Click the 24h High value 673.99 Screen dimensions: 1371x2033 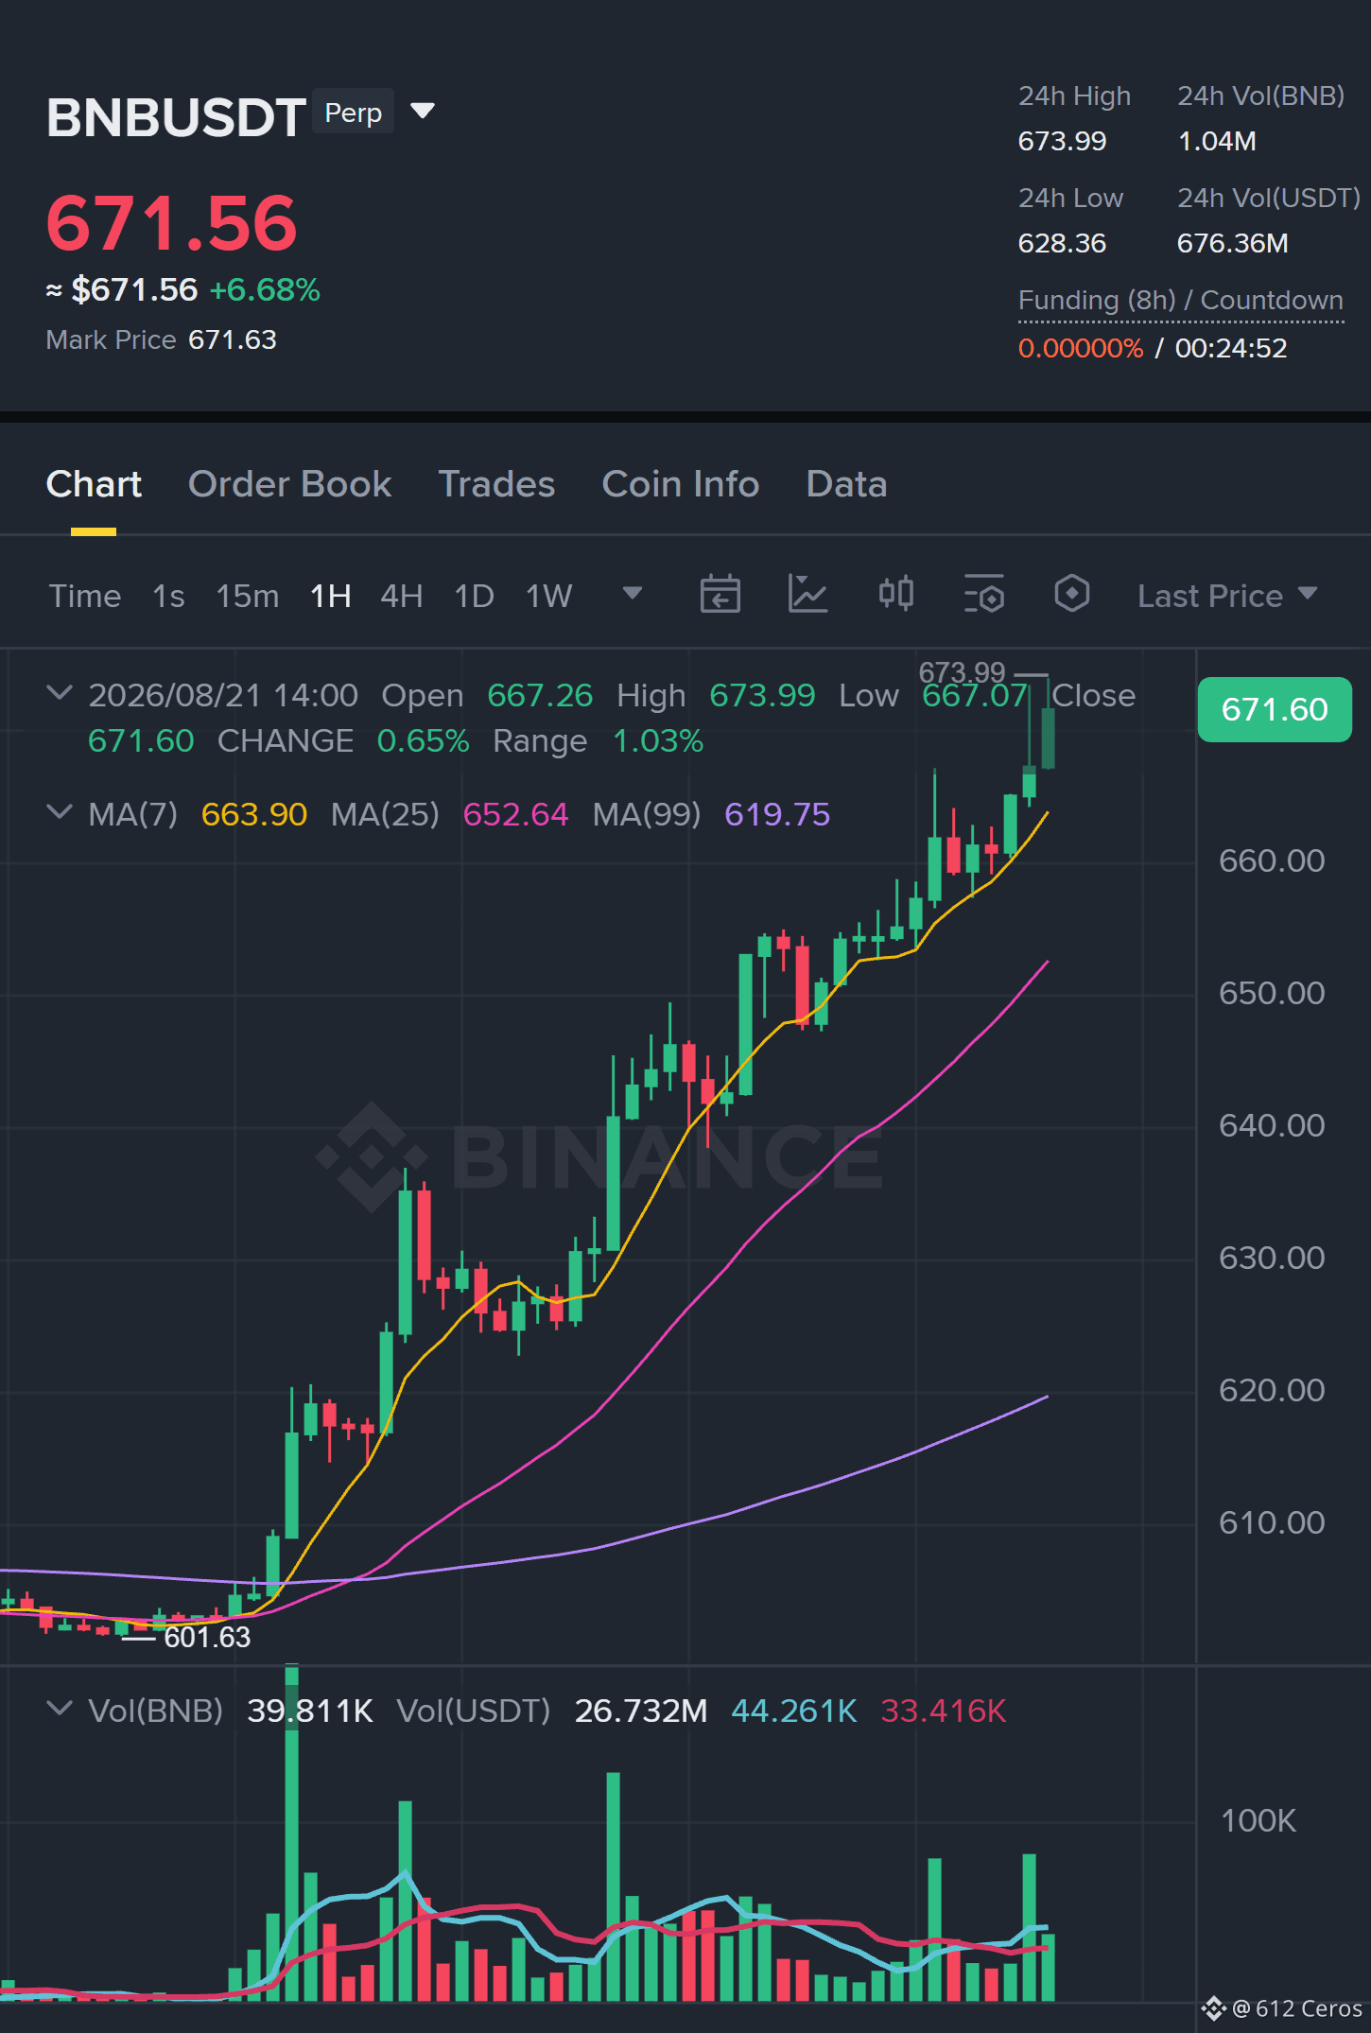coord(1062,141)
